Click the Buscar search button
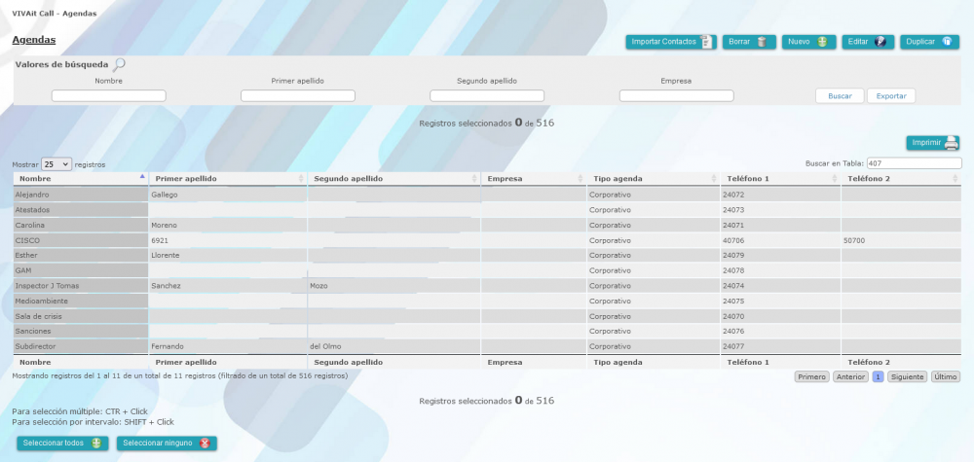The height and width of the screenshot is (462, 974). click(x=839, y=96)
